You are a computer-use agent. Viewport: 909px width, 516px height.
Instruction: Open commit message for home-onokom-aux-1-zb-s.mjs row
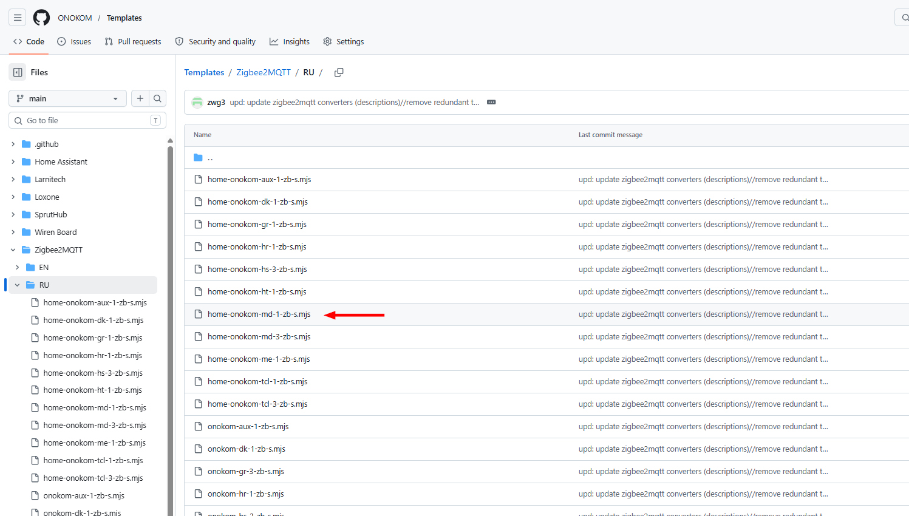click(x=703, y=180)
